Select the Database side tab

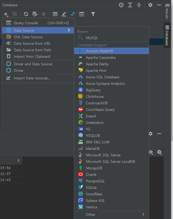coord(167,35)
